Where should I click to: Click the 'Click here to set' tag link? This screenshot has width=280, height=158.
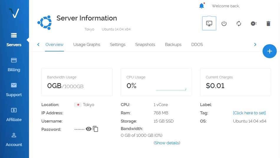click(x=249, y=113)
